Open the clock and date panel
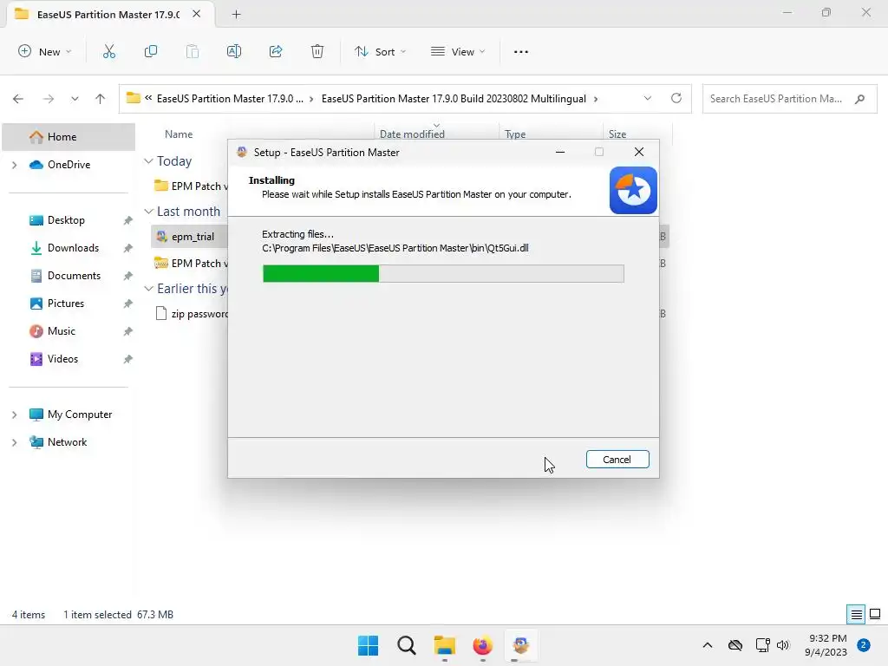 [x=826, y=645]
